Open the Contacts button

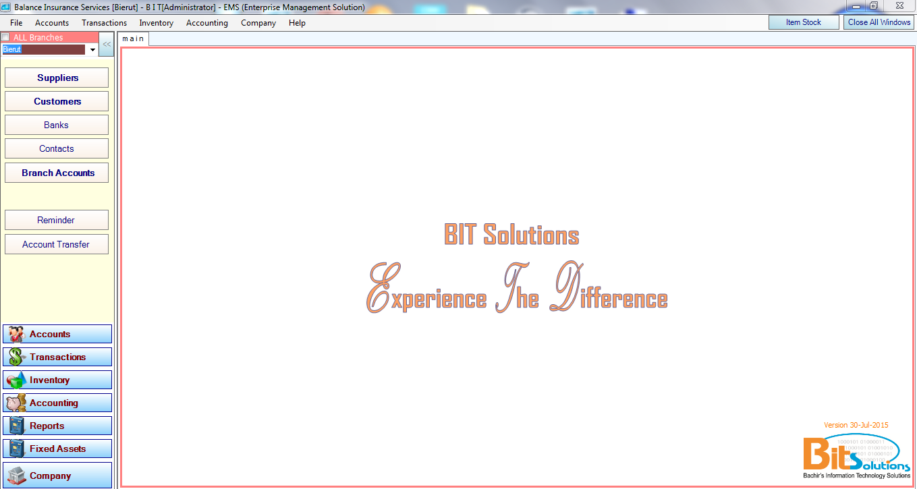tap(57, 148)
